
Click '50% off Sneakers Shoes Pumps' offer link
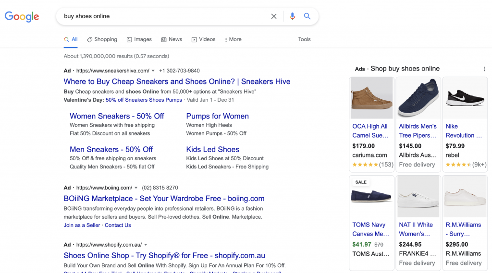[x=144, y=100]
